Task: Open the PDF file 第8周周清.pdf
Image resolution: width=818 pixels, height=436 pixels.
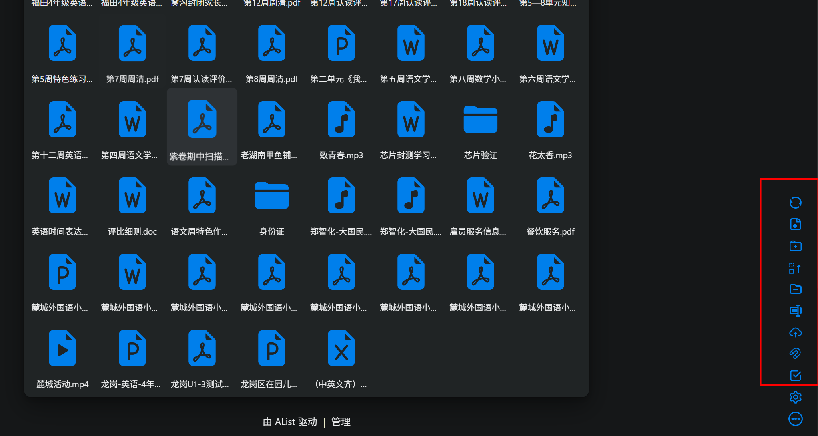Action: pyautogui.click(x=271, y=53)
